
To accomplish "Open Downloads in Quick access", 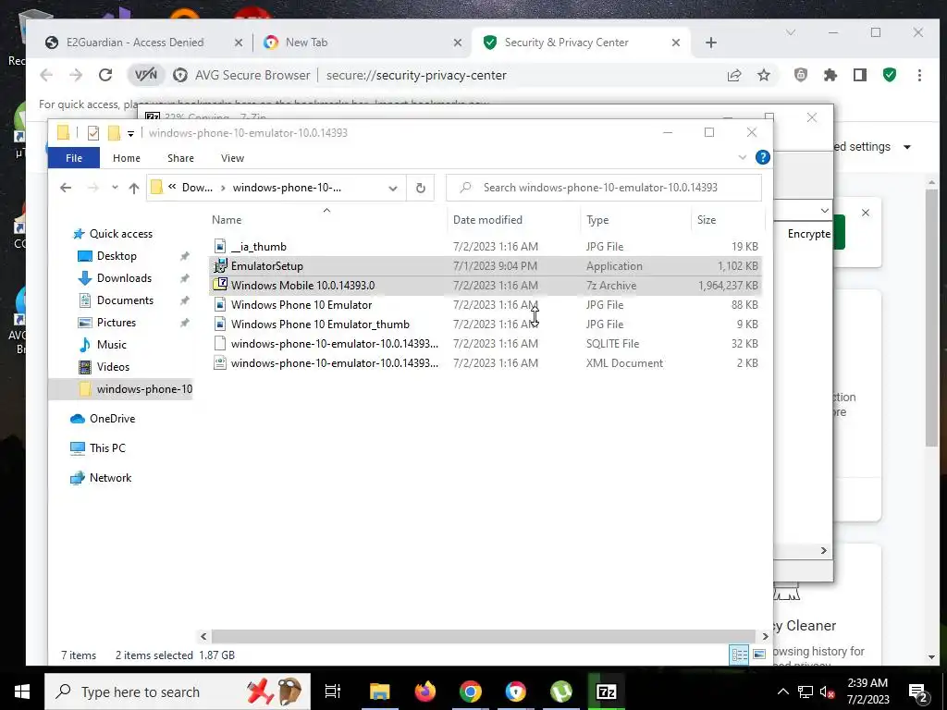I will click(124, 278).
